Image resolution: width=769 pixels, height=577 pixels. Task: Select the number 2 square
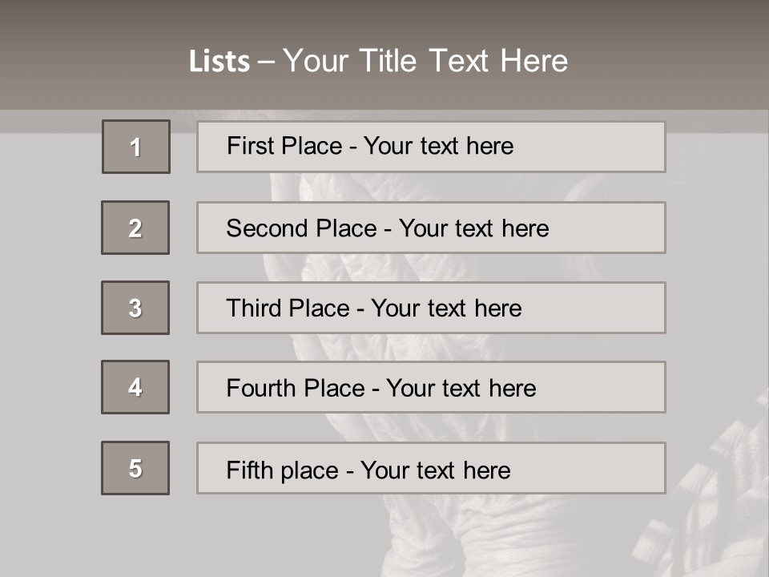point(135,228)
